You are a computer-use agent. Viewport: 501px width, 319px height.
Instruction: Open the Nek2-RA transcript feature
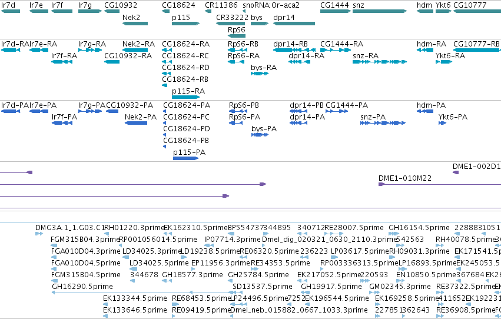point(135,50)
